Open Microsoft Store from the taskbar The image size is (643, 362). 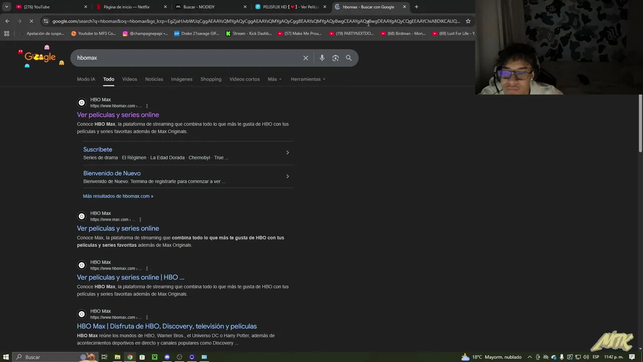tap(142, 357)
